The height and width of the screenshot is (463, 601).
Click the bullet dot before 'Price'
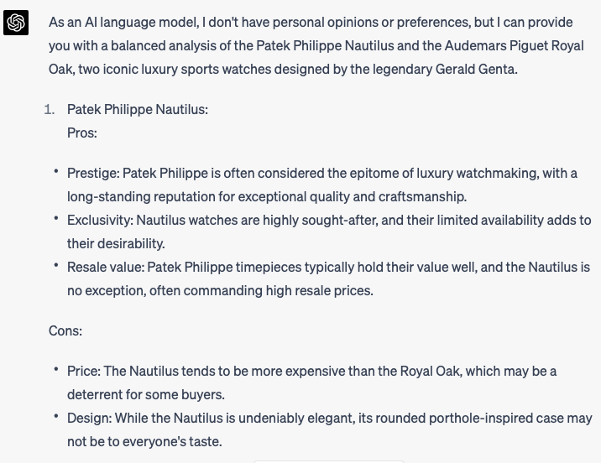click(56, 369)
